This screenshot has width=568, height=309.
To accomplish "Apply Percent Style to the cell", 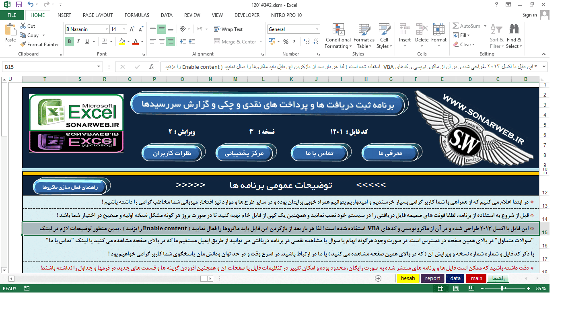I will 286,41.
